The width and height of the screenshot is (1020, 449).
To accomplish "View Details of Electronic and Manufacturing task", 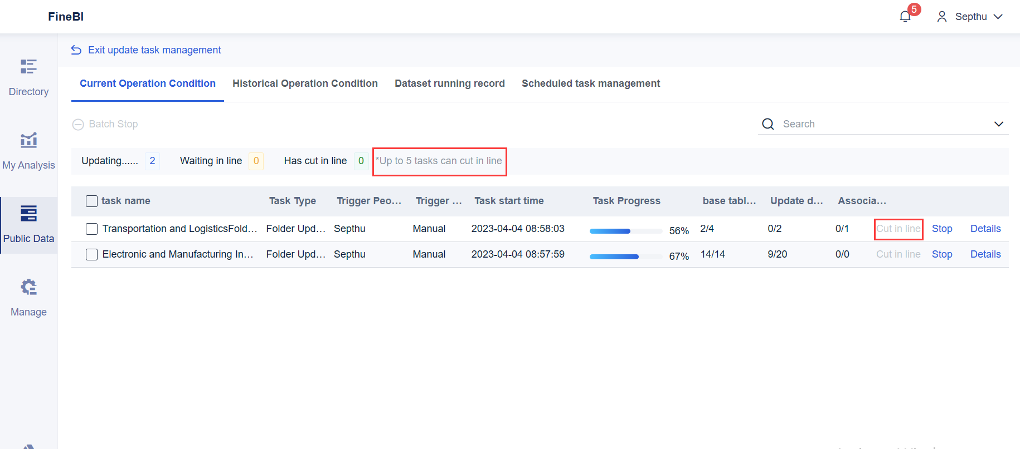I will [x=985, y=254].
